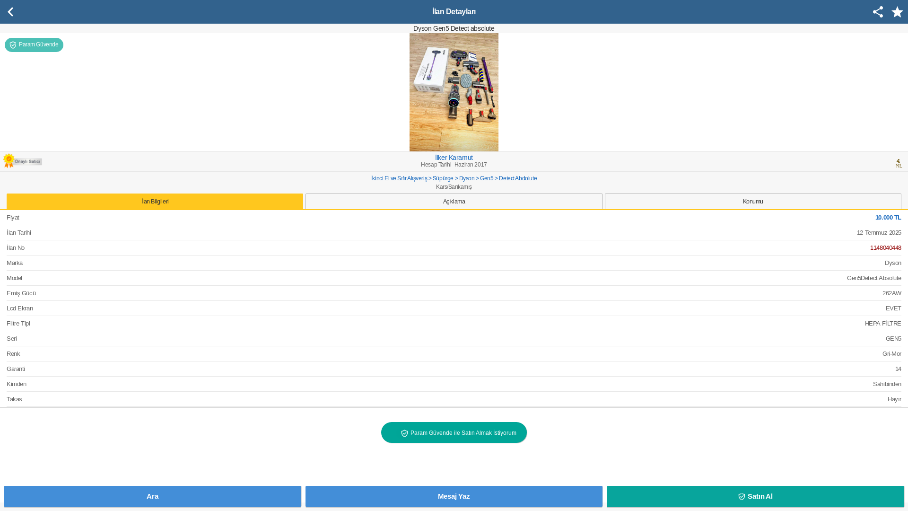Open İkinci El ve Sıfır Alışveriş breadcrumb
This screenshot has width=908, height=511.
[399, 178]
